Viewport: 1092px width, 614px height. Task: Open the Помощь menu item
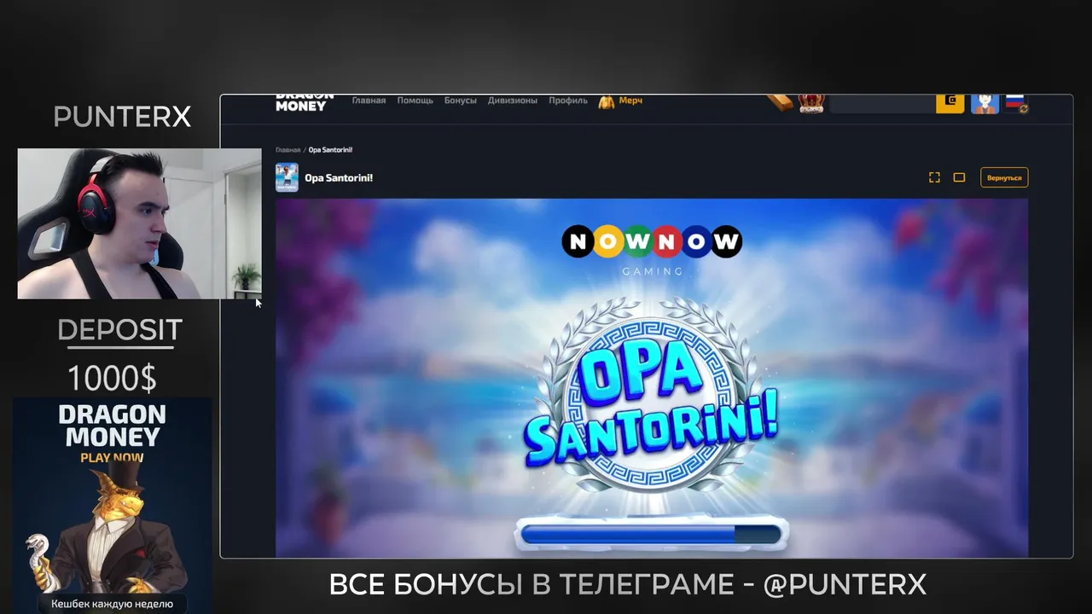[x=415, y=101]
